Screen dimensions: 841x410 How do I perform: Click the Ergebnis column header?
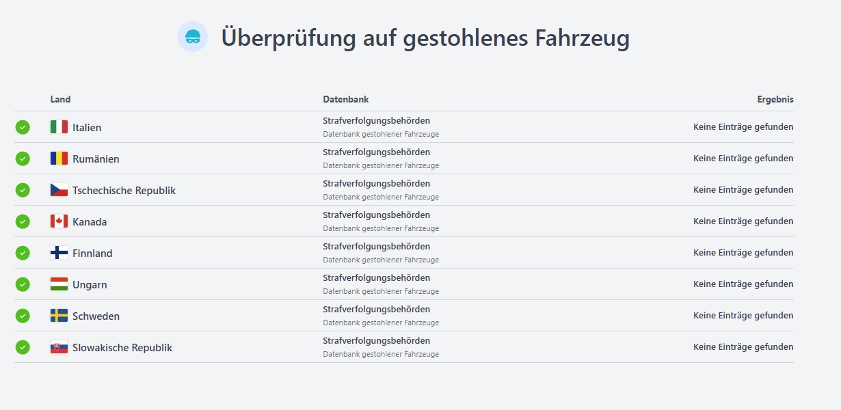tap(775, 99)
